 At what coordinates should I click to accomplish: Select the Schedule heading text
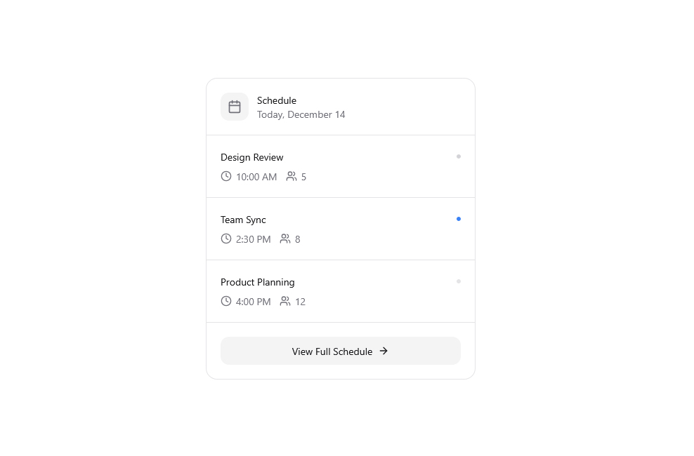[277, 100]
